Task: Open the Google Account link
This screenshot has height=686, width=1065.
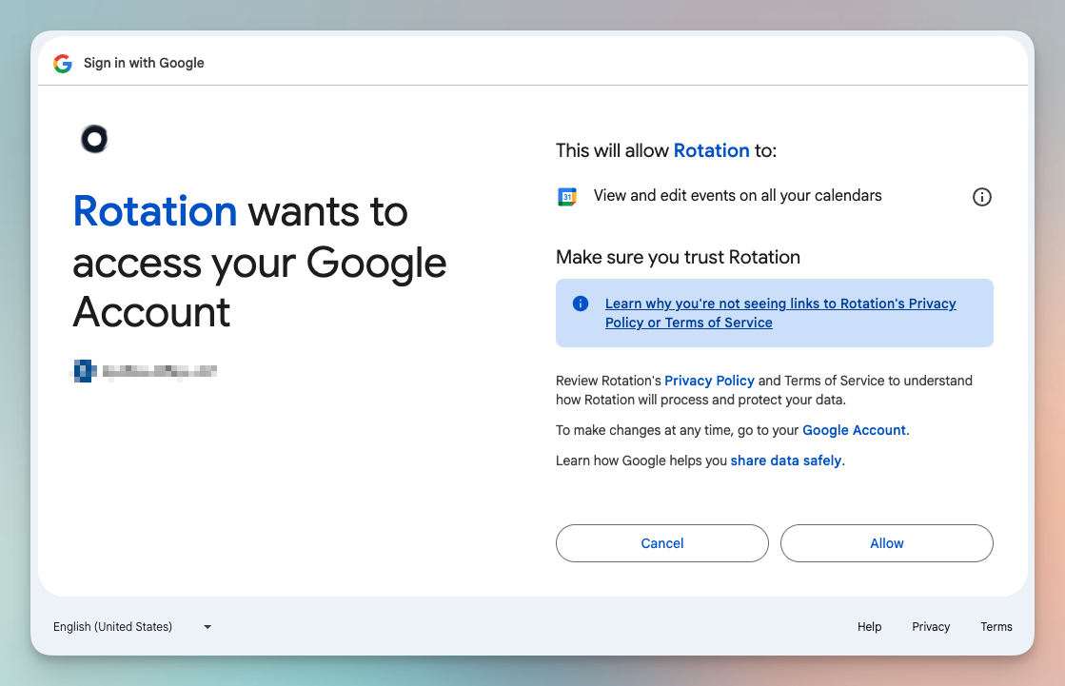Action: click(x=854, y=430)
